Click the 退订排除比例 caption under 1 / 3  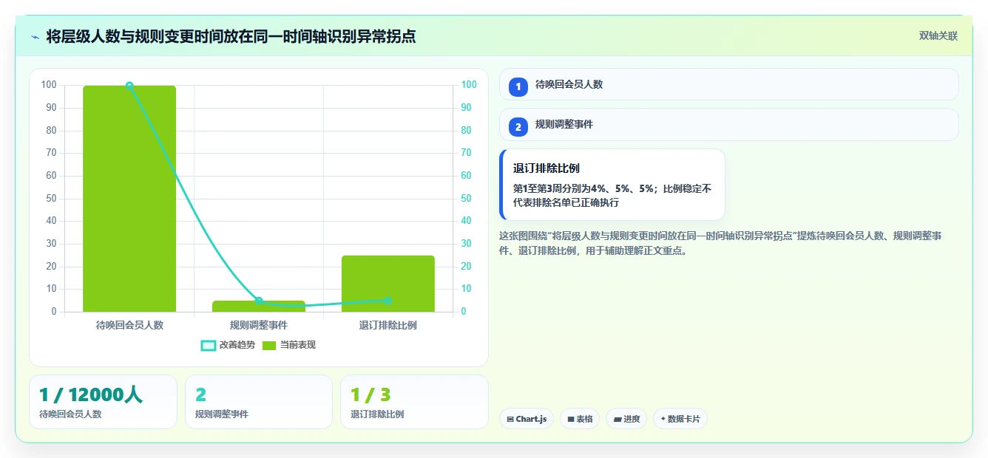click(377, 414)
